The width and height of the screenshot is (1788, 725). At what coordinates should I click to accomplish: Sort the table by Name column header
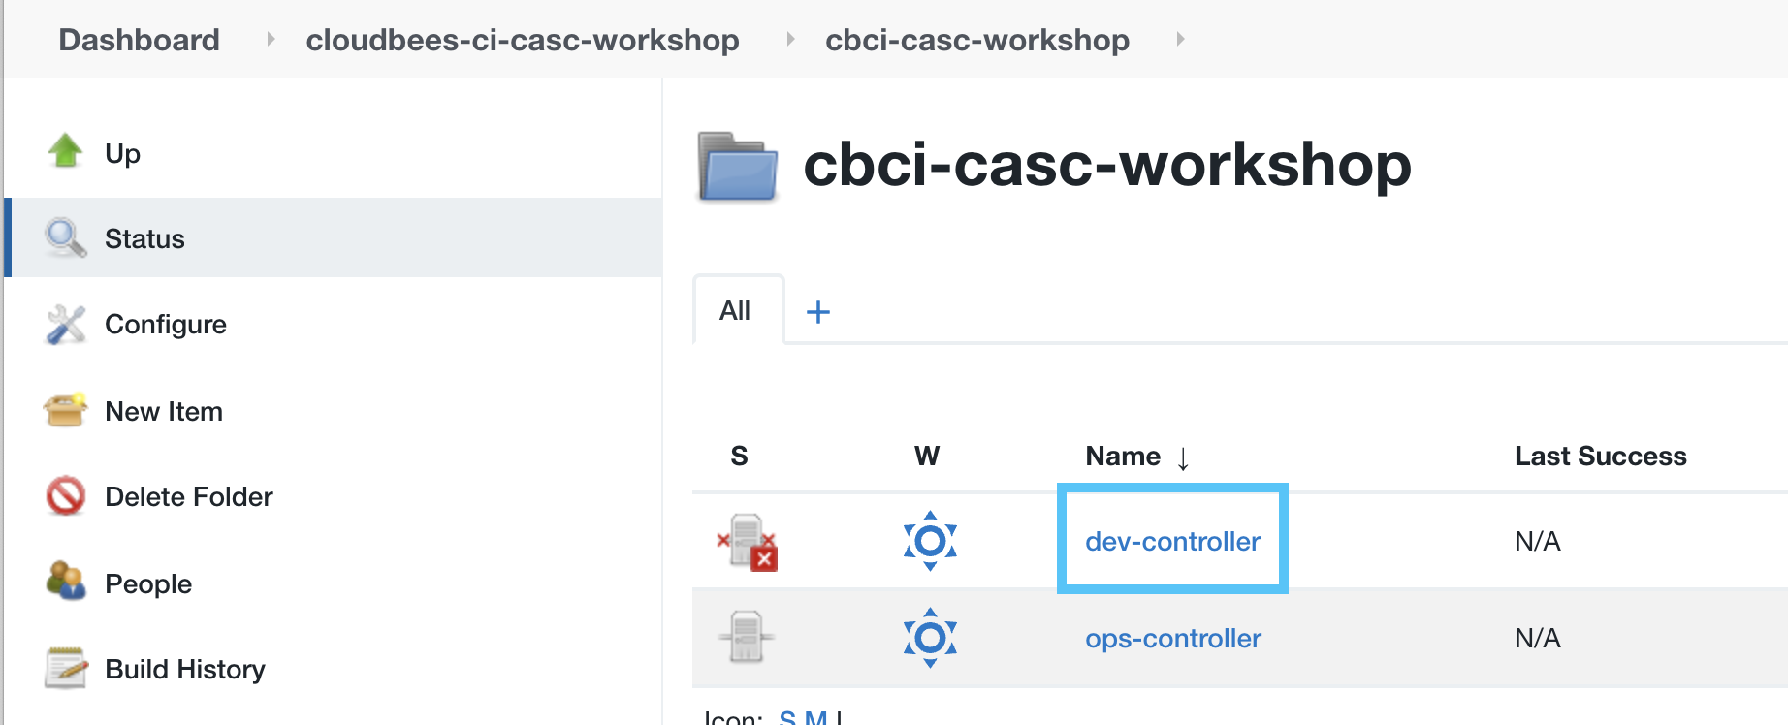click(1123, 456)
